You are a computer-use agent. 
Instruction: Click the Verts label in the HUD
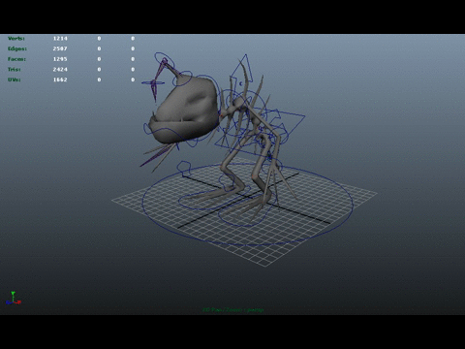16,39
